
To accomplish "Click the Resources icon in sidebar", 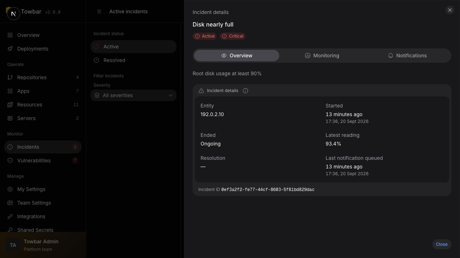I will 10,105.
